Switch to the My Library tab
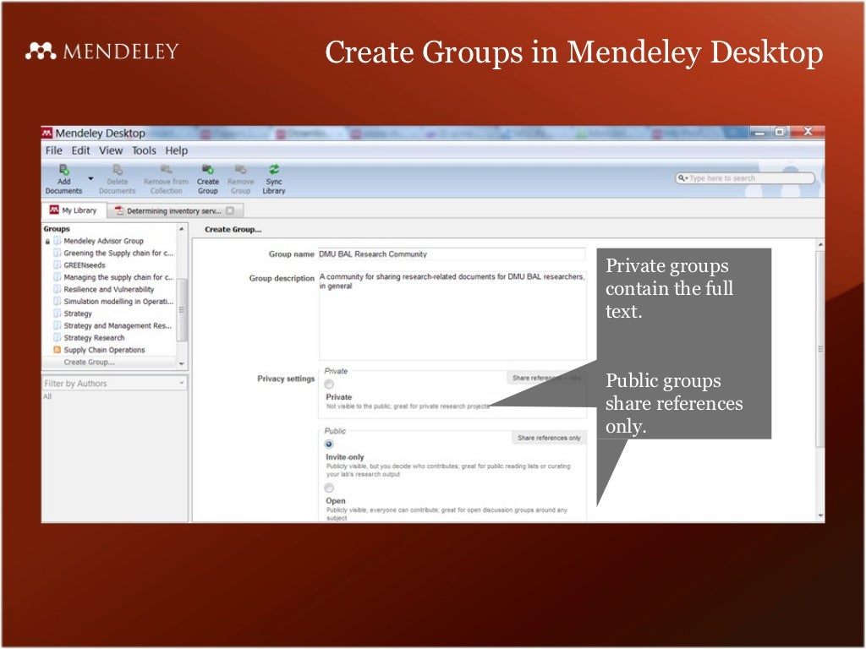866x649 pixels. pyautogui.click(x=74, y=210)
